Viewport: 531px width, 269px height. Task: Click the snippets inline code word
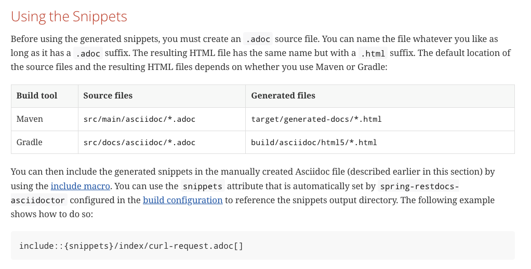click(203, 186)
